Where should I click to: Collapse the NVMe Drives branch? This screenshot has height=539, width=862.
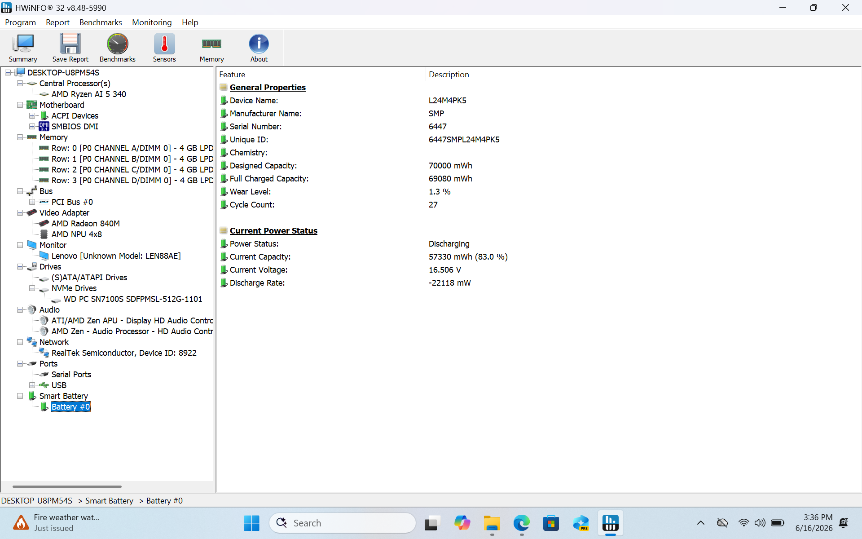click(x=32, y=288)
